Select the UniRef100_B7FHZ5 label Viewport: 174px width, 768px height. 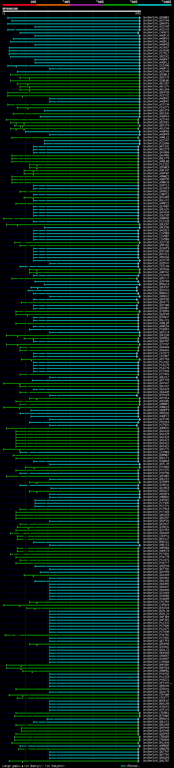pos(156,395)
